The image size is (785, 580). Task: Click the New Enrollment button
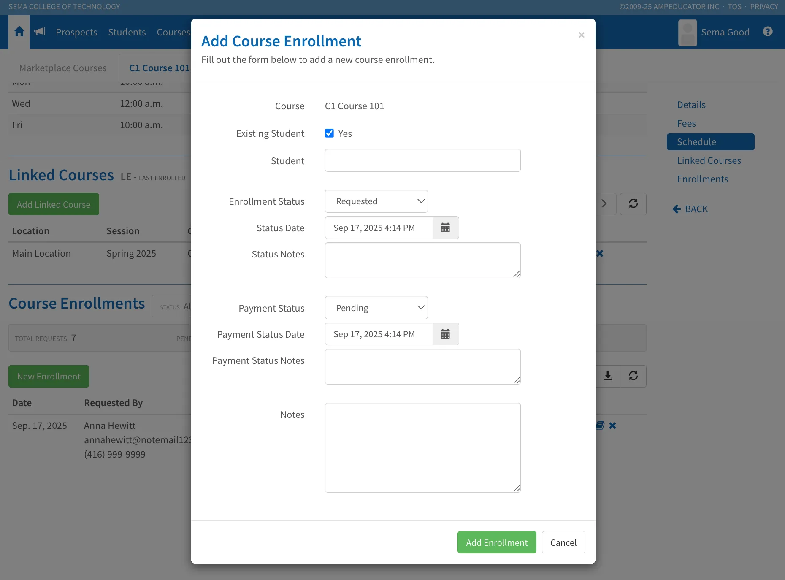tap(49, 377)
